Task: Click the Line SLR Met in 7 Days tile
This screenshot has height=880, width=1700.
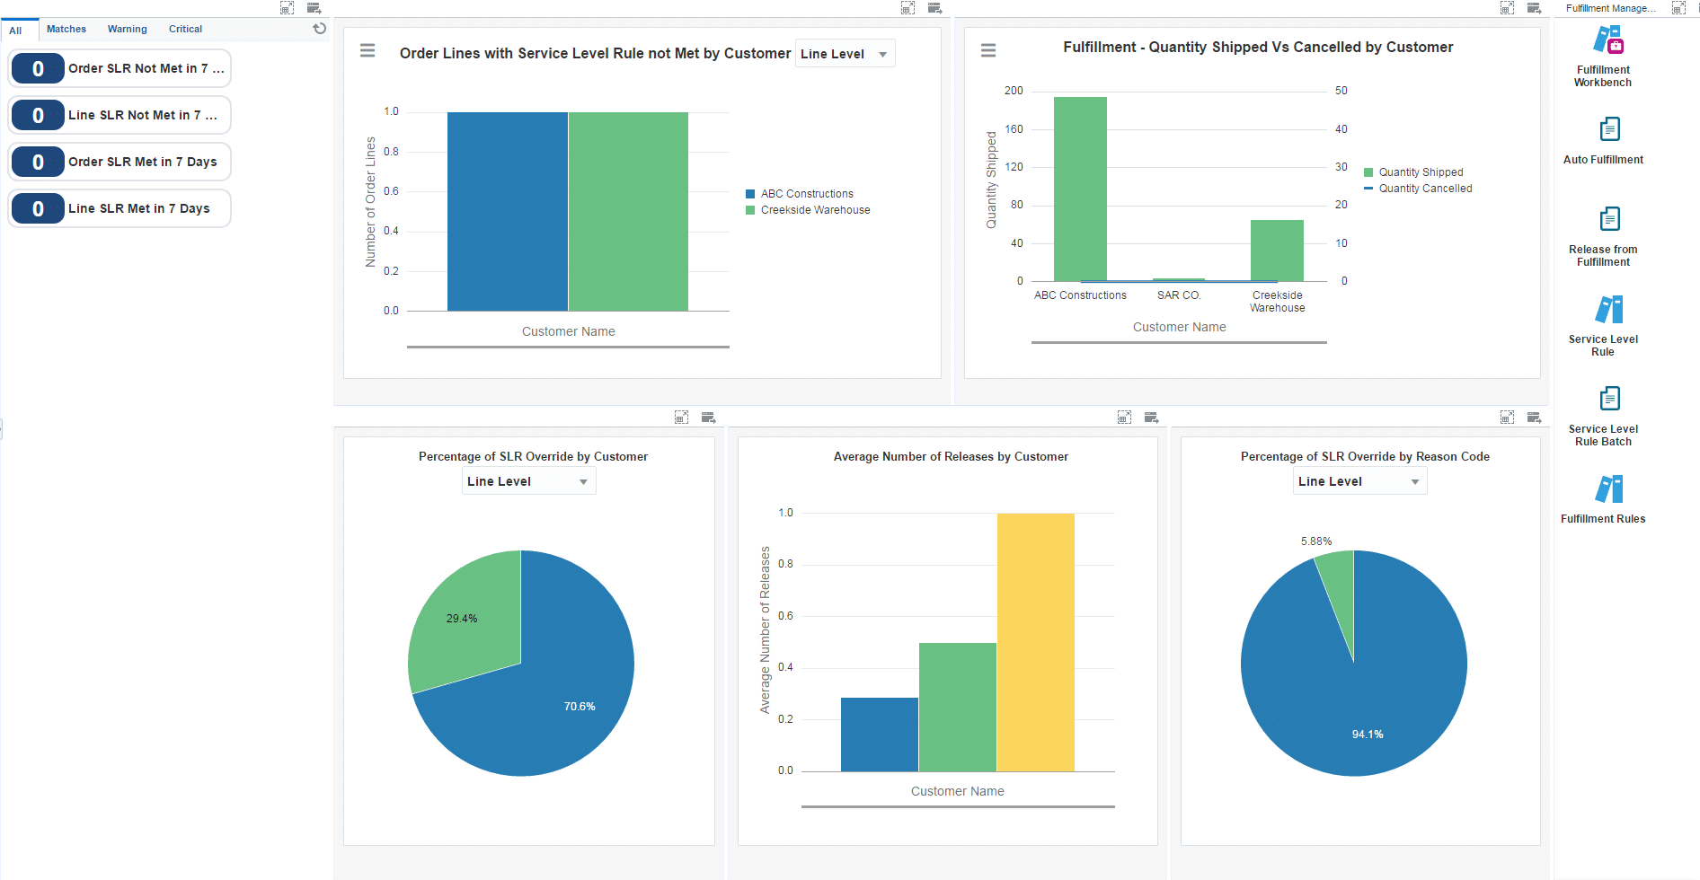Action: tap(120, 208)
